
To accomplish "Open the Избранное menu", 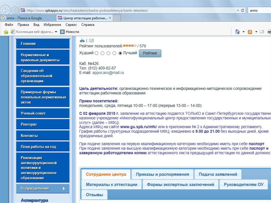I will 52,25.
